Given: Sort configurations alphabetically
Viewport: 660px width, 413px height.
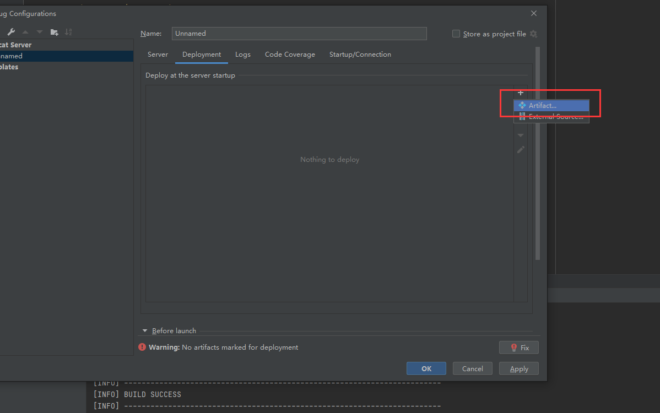Looking at the screenshot, I should [x=68, y=32].
